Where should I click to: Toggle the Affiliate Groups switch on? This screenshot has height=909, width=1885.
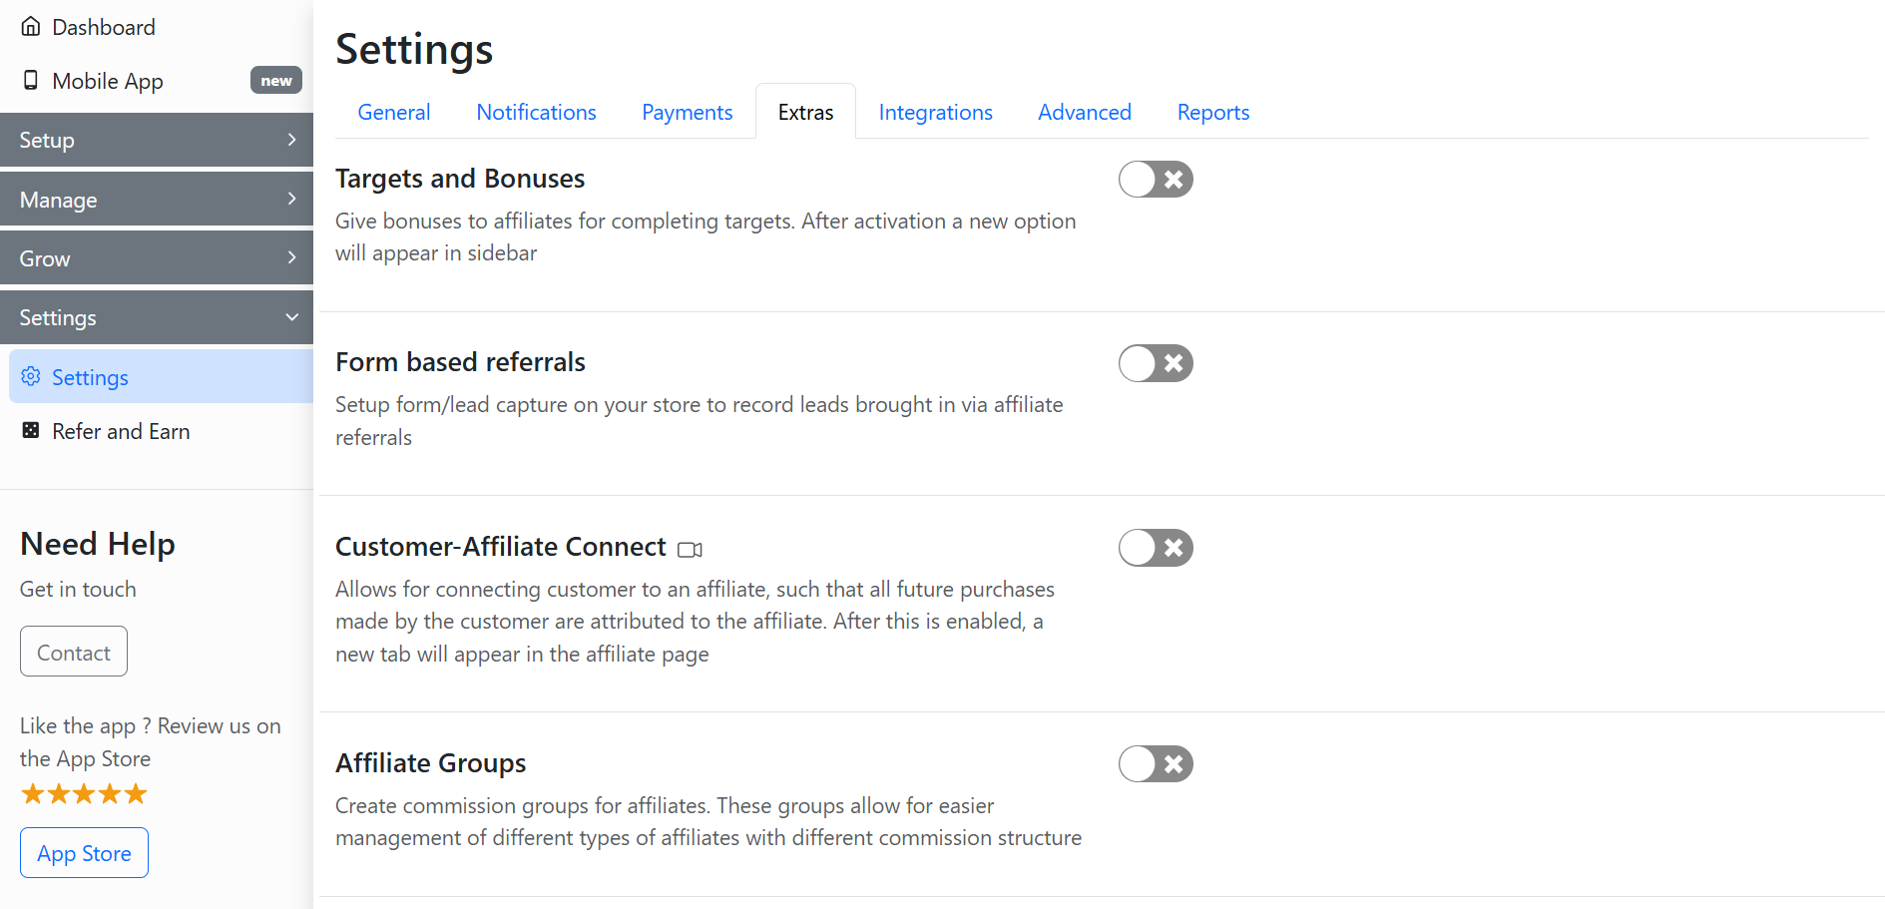pyautogui.click(x=1155, y=764)
